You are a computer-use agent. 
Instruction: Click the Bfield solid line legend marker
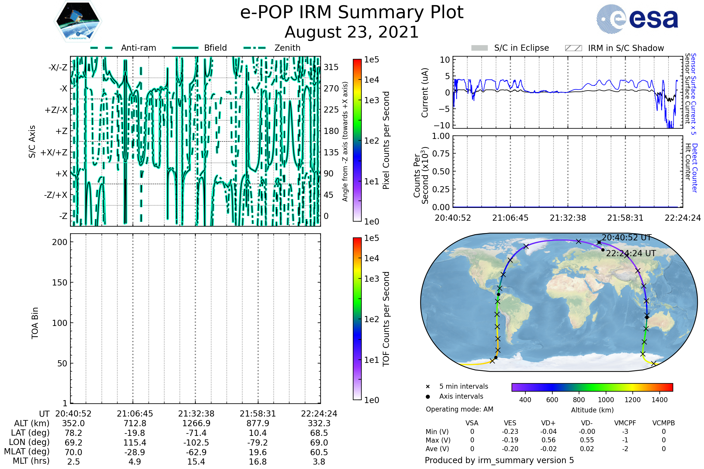185,48
